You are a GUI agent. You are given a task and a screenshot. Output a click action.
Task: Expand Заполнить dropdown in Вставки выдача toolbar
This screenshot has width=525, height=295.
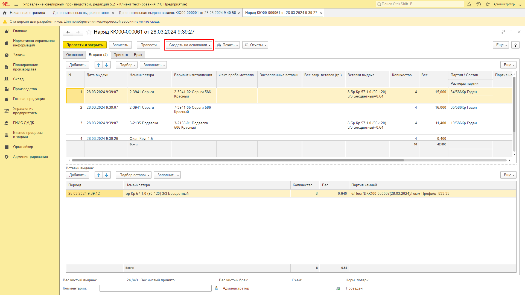pyautogui.click(x=167, y=175)
